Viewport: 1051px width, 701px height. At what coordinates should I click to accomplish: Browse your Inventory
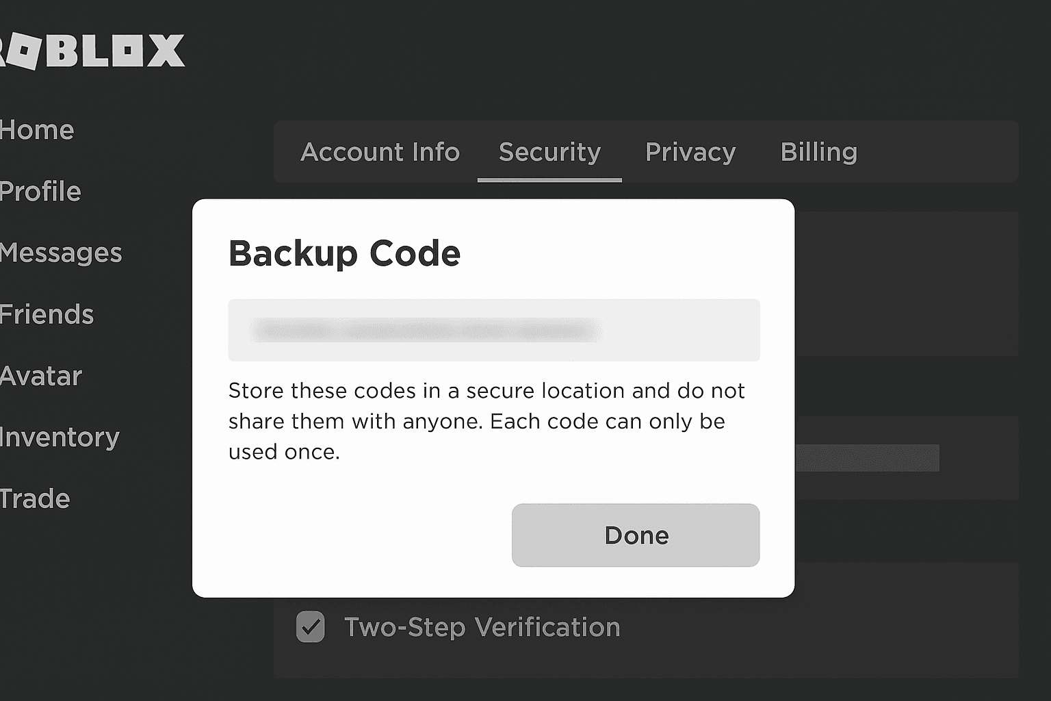60,437
